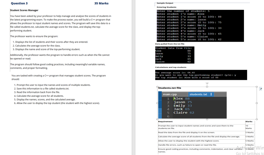Screen dimensions: 264x155
Task: Click step 'Prompt the user to input the names and scores'
Action: (52, 85)
